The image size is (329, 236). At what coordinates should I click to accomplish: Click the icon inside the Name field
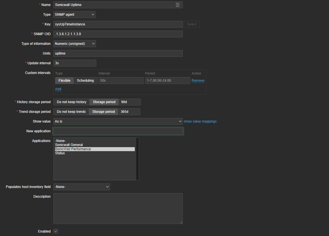[x=178, y=5]
